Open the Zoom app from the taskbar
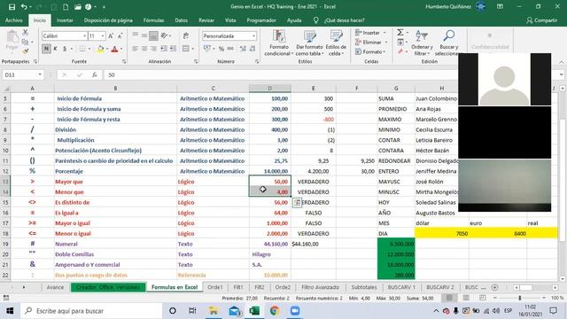The height and width of the screenshot is (319, 567). (295, 311)
